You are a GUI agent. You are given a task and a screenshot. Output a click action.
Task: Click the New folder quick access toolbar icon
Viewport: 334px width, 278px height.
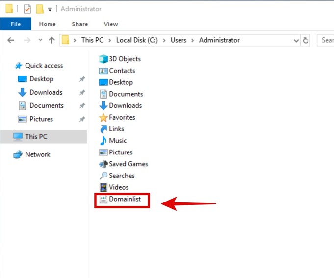pos(40,9)
